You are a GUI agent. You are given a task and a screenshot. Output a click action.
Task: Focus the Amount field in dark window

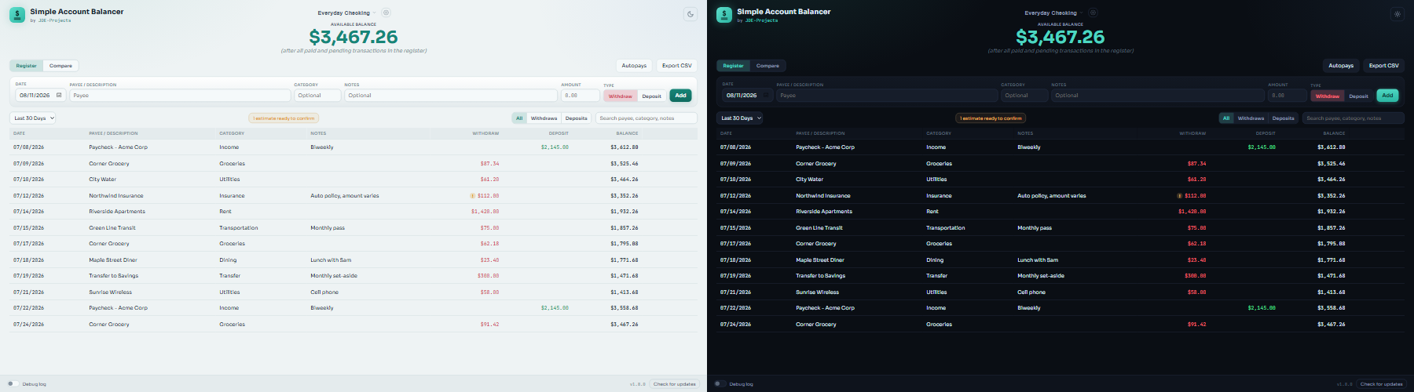tap(1287, 96)
